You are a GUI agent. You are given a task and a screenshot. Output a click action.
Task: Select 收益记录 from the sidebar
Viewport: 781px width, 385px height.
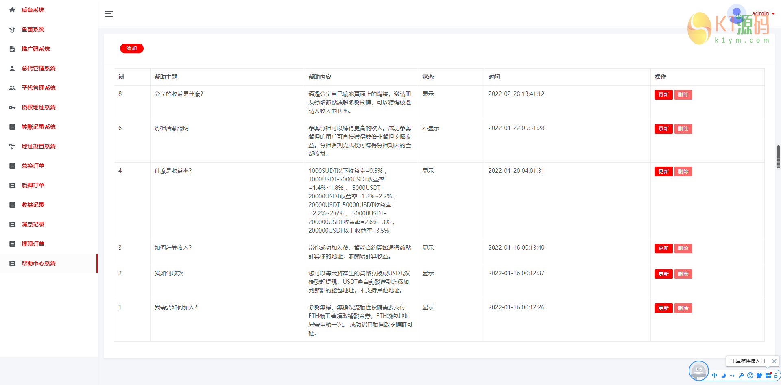pos(33,205)
